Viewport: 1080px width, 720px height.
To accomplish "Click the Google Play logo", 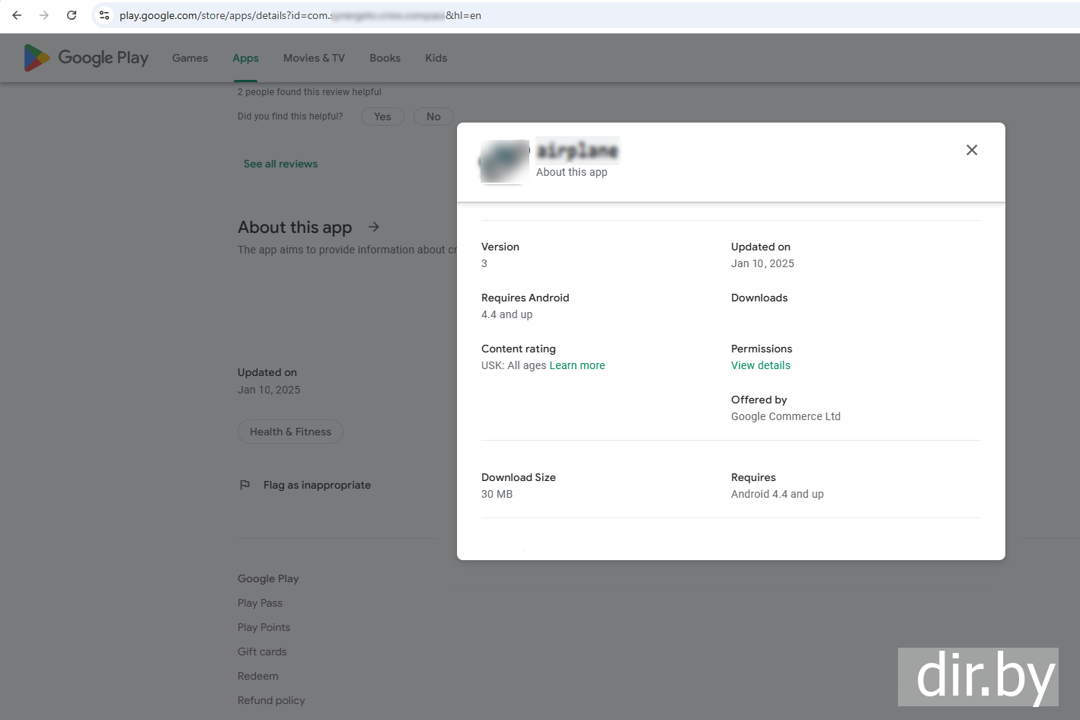I will 86,58.
